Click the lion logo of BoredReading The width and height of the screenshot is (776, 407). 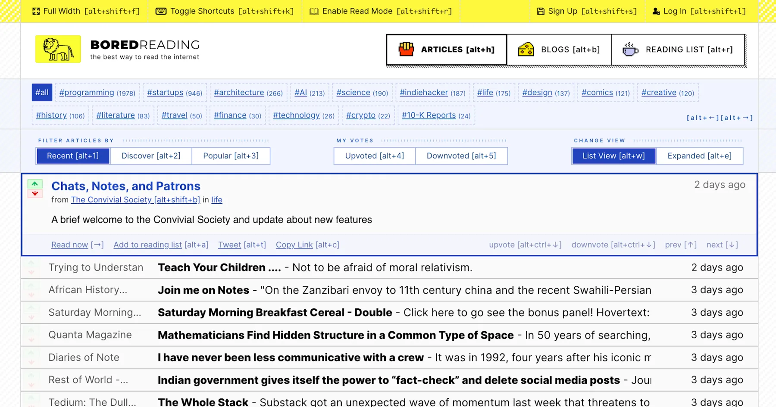pos(58,49)
